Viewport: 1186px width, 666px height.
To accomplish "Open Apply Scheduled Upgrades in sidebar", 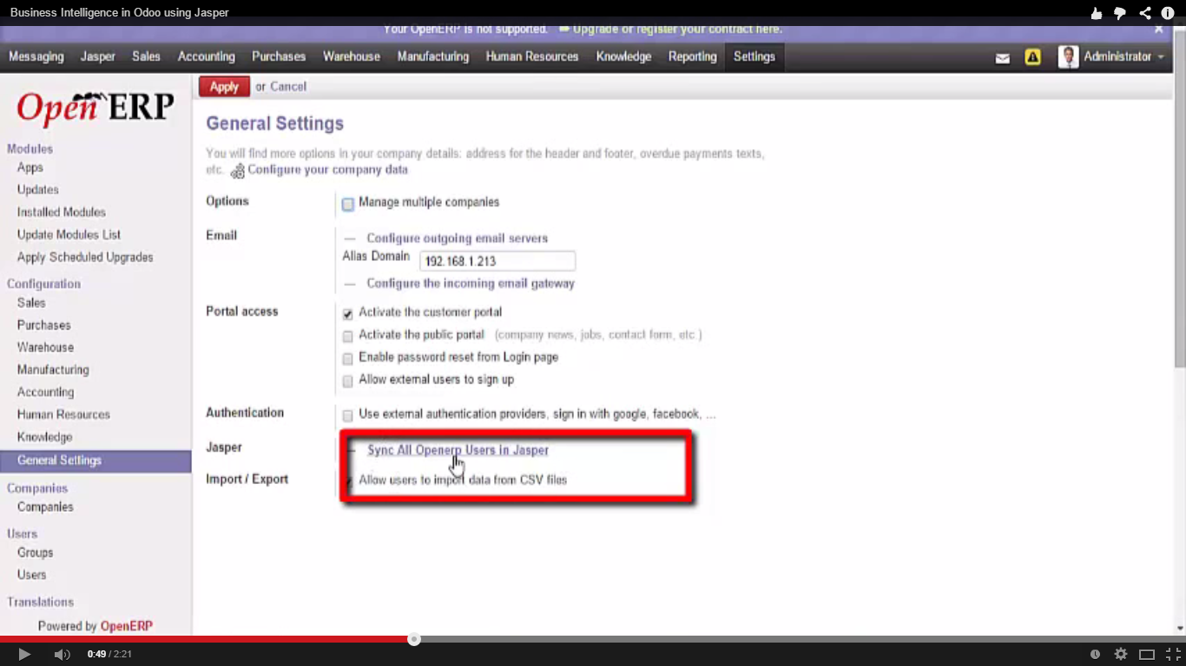I will [x=85, y=258].
